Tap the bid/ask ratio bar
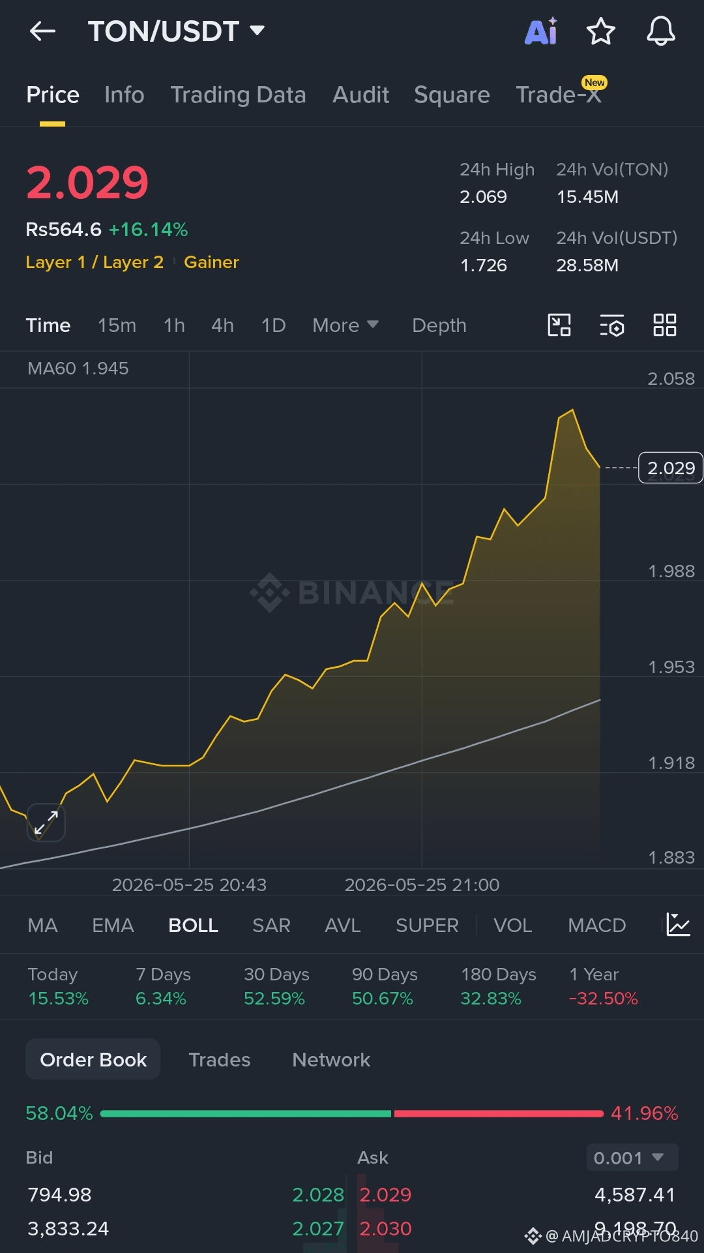 tap(352, 1113)
